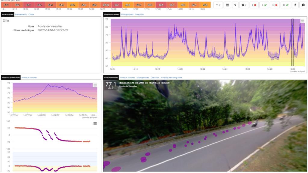Screen dimensions: 308x173
Task: Switch to the Événements tab
Action: pos(21,14)
